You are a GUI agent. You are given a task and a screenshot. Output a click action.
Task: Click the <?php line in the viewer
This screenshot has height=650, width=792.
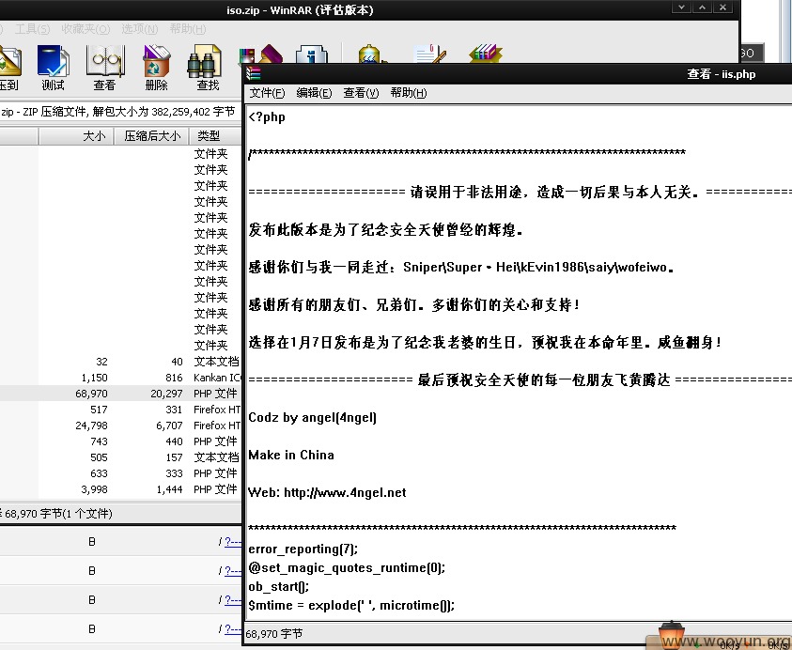pos(267,117)
